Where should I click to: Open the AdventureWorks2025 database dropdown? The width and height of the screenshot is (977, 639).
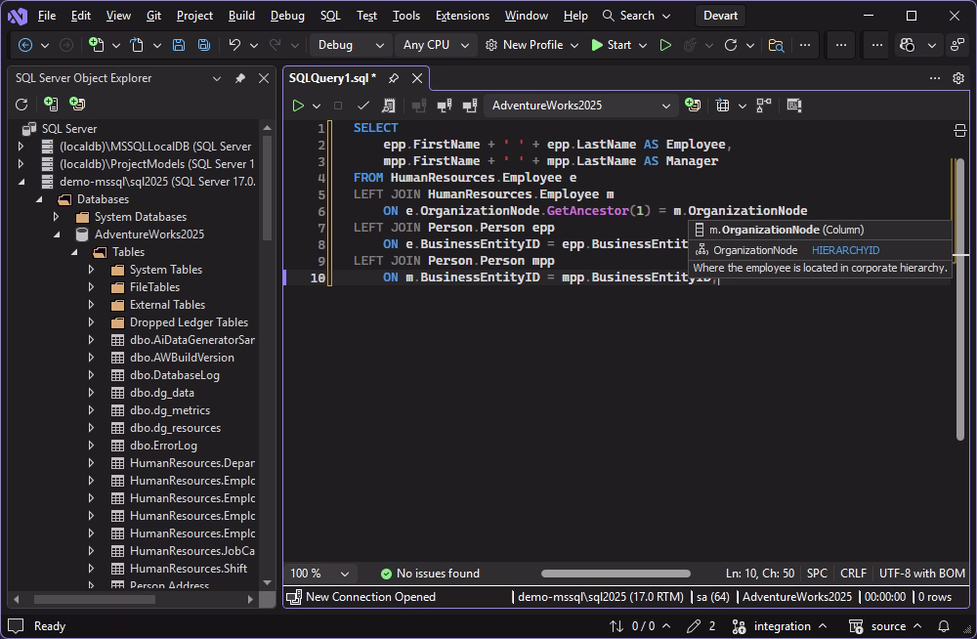pyautogui.click(x=580, y=106)
